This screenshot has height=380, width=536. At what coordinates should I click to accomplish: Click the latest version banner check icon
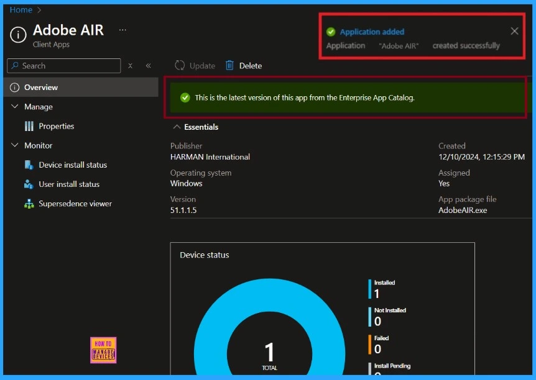tap(185, 97)
